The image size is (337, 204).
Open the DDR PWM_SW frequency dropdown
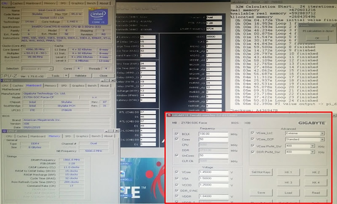pos(300,152)
